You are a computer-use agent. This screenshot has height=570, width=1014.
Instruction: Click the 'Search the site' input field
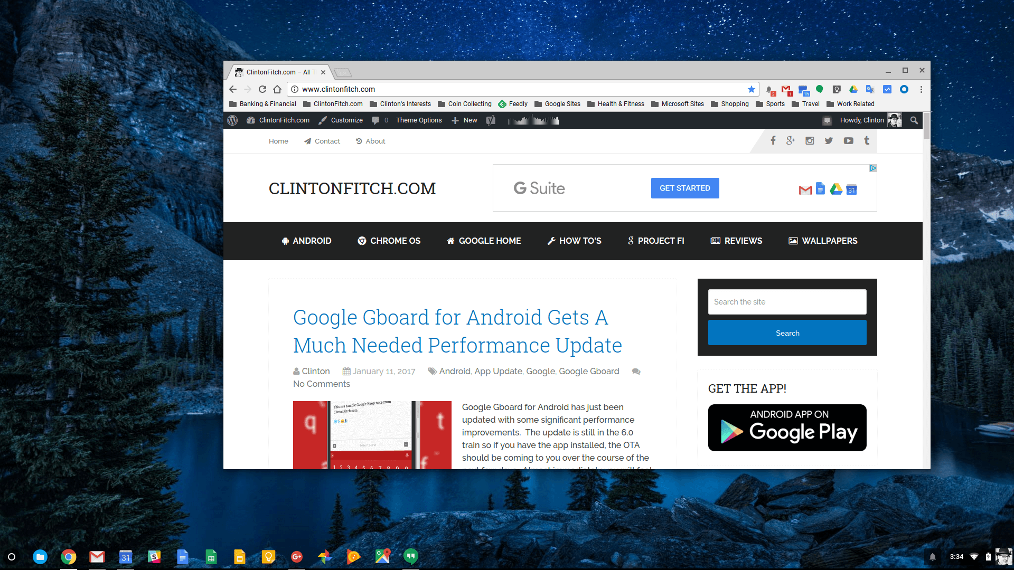787,302
